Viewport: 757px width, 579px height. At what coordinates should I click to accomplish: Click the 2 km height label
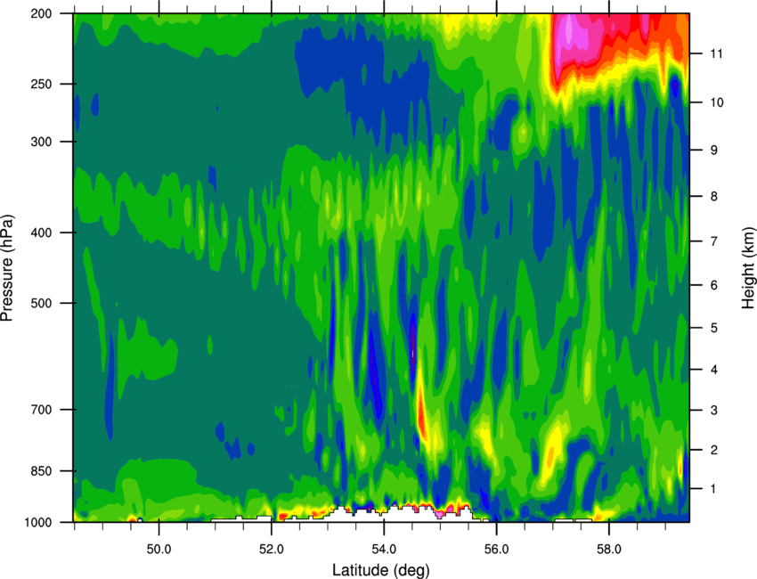pyautogui.click(x=714, y=450)
